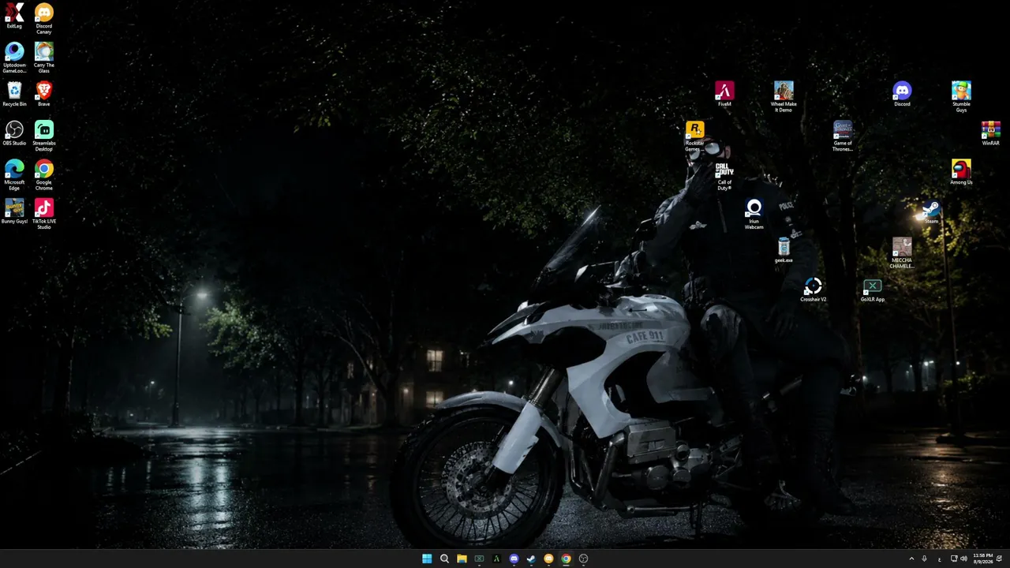The image size is (1010, 568).
Task: Show hidden system tray icons
Action: pos(911,559)
